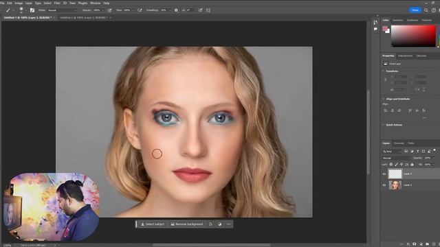
Task: Toggle the brush settings panel icon
Action: tap(32, 10)
